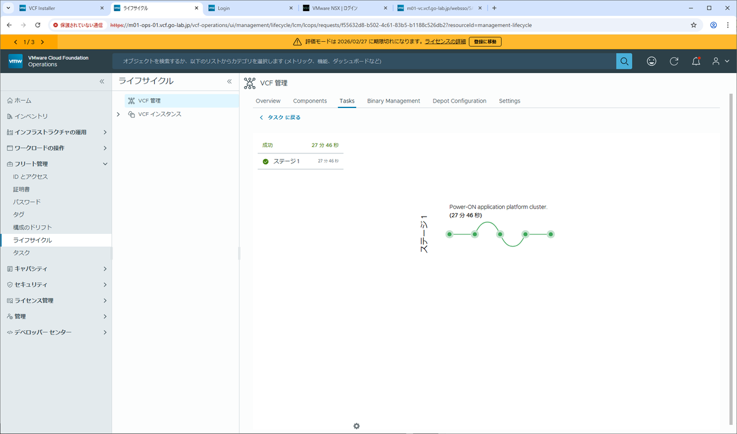Click the not-secure connection warning

click(77, 25)
